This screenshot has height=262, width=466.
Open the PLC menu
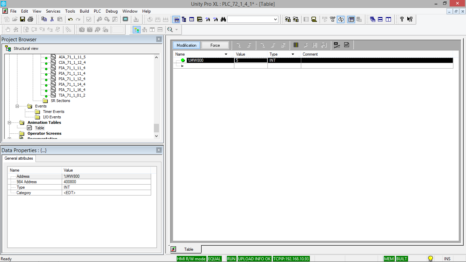(97, 11)
